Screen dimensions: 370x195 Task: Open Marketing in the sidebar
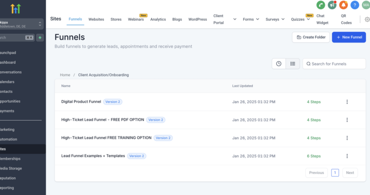click(x=7, y=129)
